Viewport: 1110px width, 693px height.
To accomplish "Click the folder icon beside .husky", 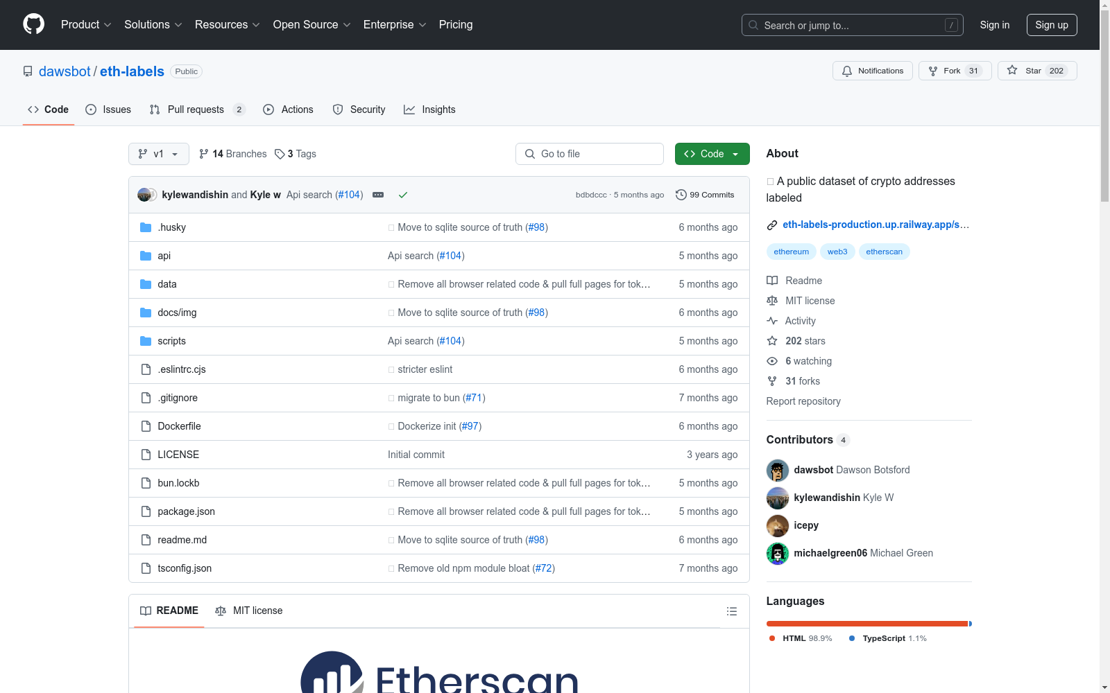I will [146, 227].
